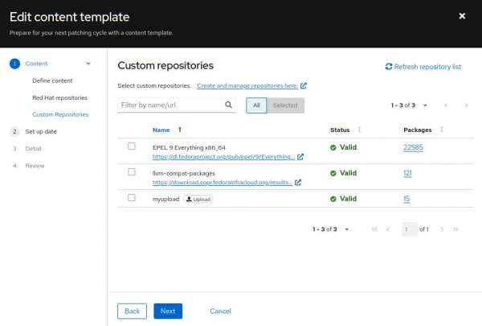Switch the filter toggle to Selected
The height and width of the screenshot is (326, 482).
click(x=284, y=105)
